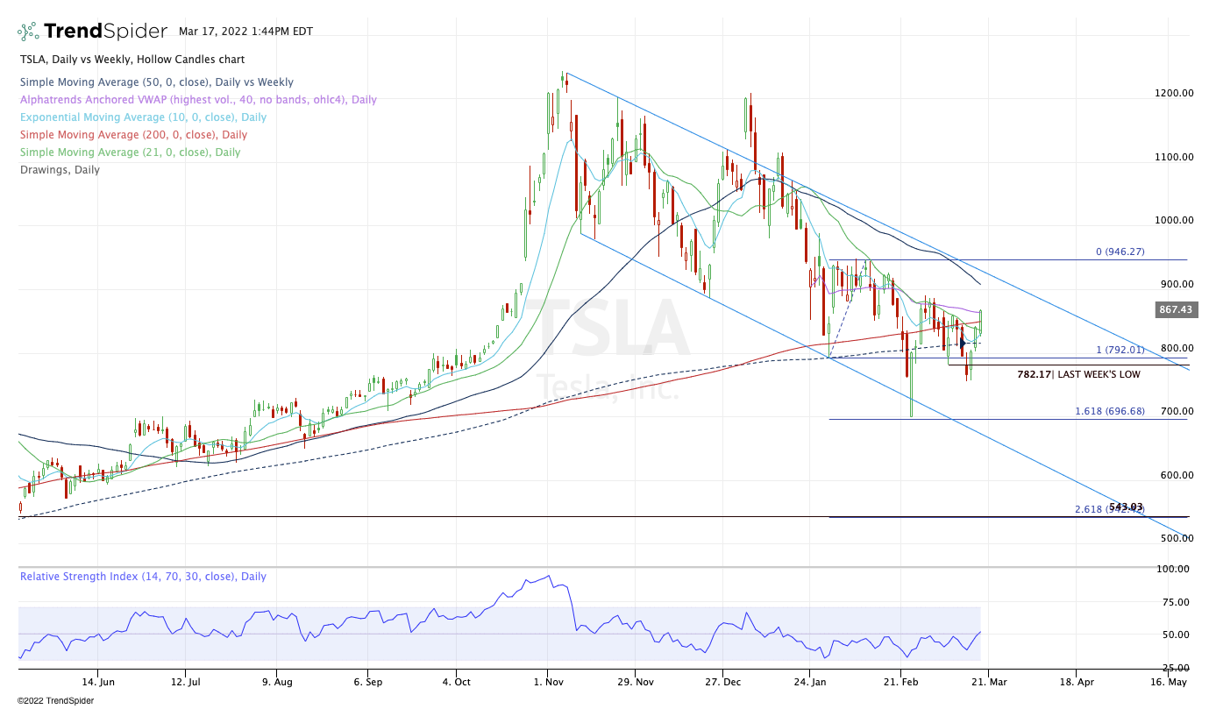Click the 782.17 LAST WEEK'S LOW annotation

click(1079, 374)
